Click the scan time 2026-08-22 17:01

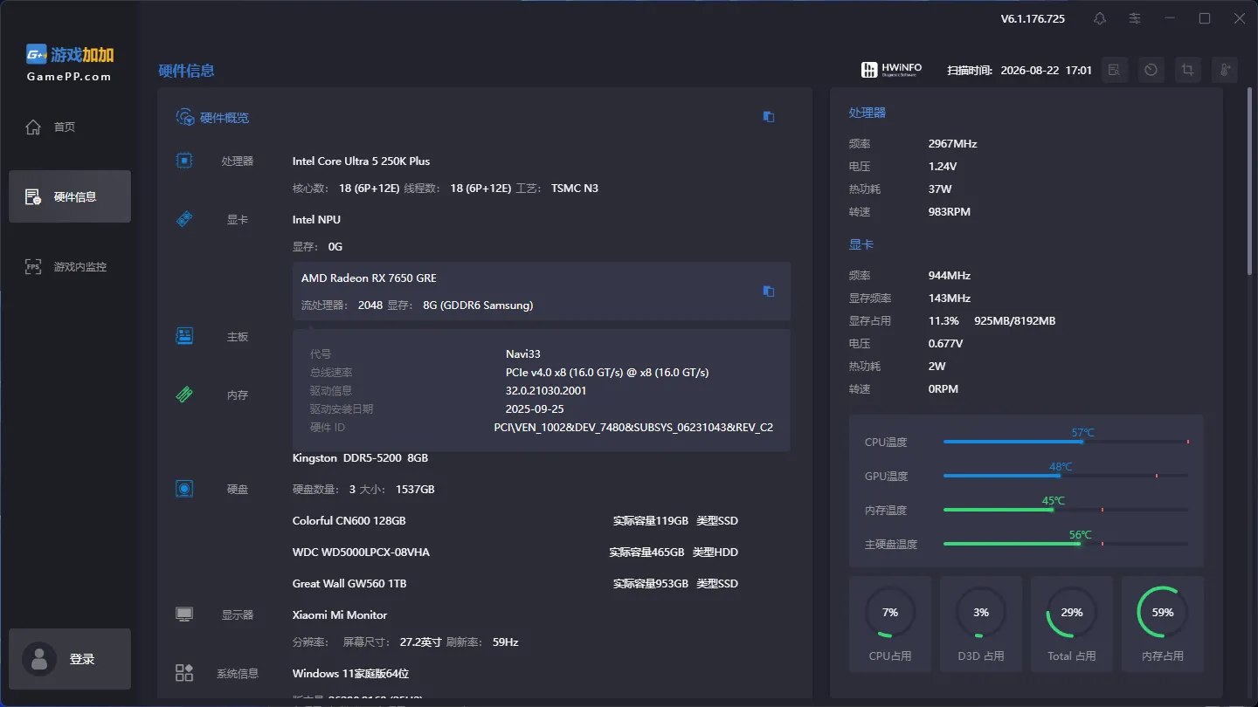[x=1047, y=71]
